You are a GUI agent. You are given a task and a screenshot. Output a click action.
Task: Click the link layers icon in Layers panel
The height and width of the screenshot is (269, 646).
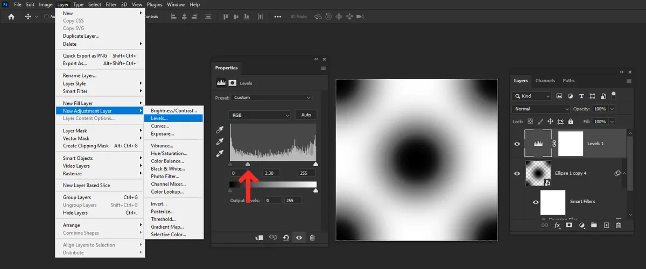pos(546,225)
